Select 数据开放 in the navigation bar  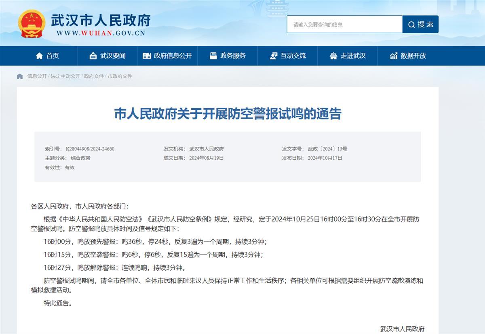coord(413,56)
